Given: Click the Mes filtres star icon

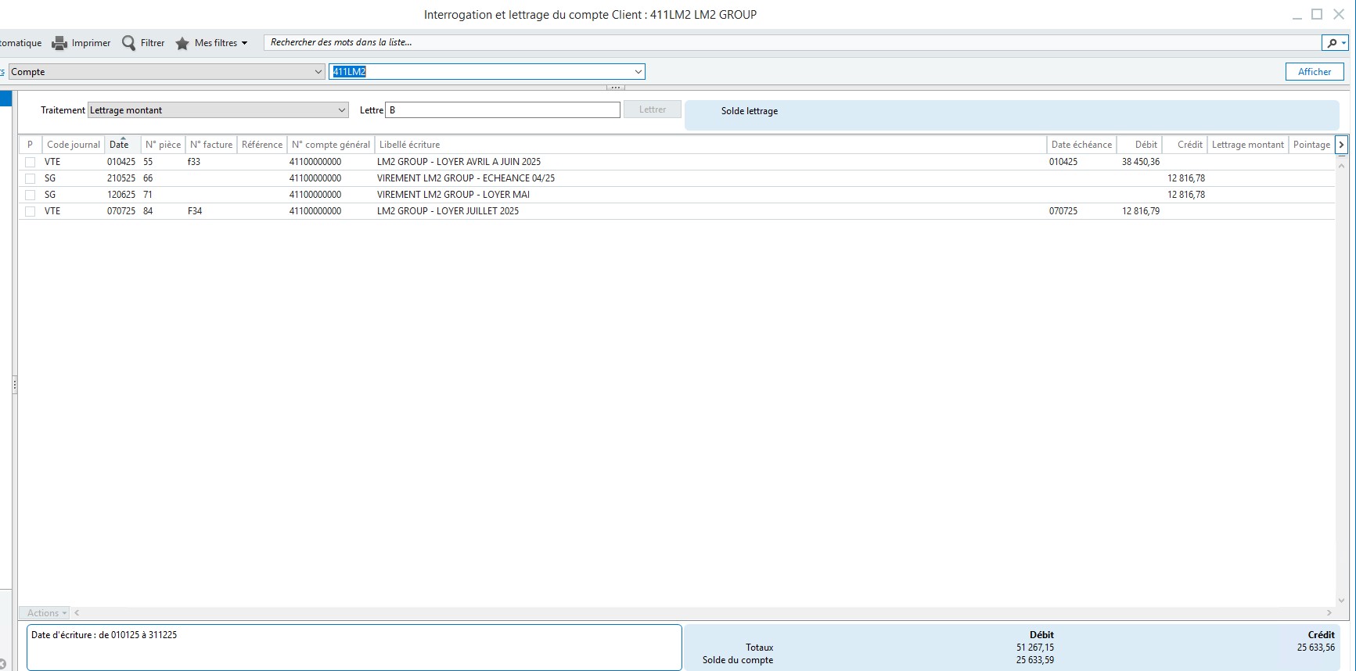Looking at the screenshot, I should click(182, 43).
